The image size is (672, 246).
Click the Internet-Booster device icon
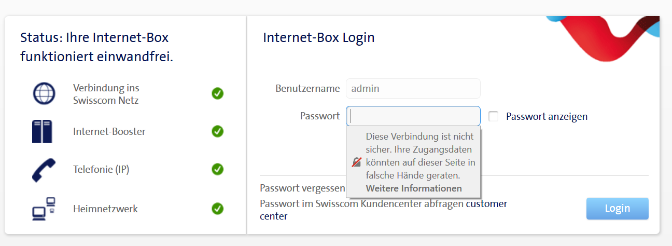coord(42,131)
